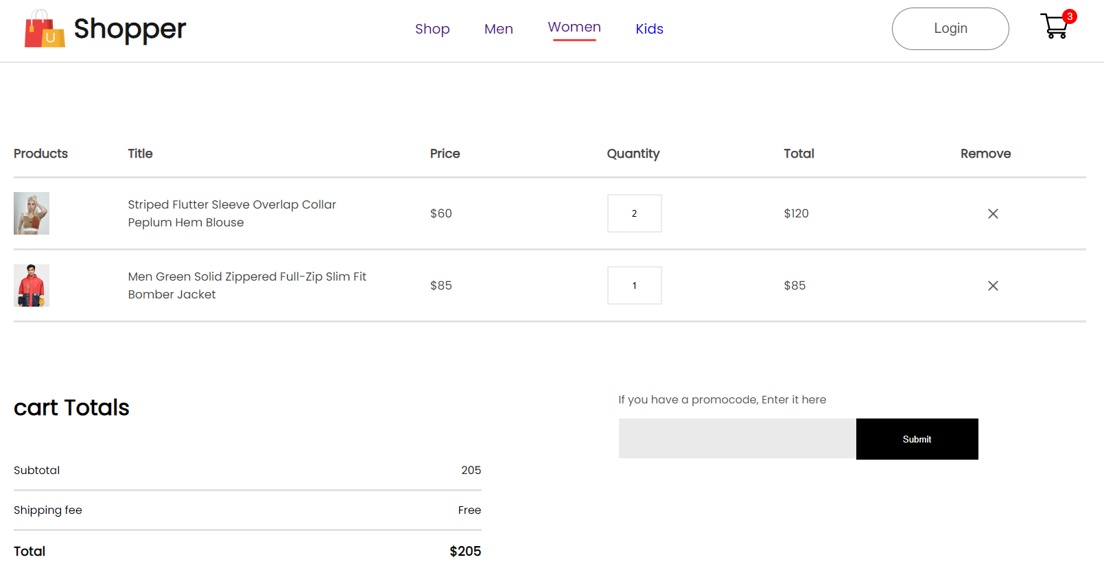Screen dimensions: 1104x566
Task: Remove the Men Green Bomber Jacket from cart
Action: [x=992, y=286]
